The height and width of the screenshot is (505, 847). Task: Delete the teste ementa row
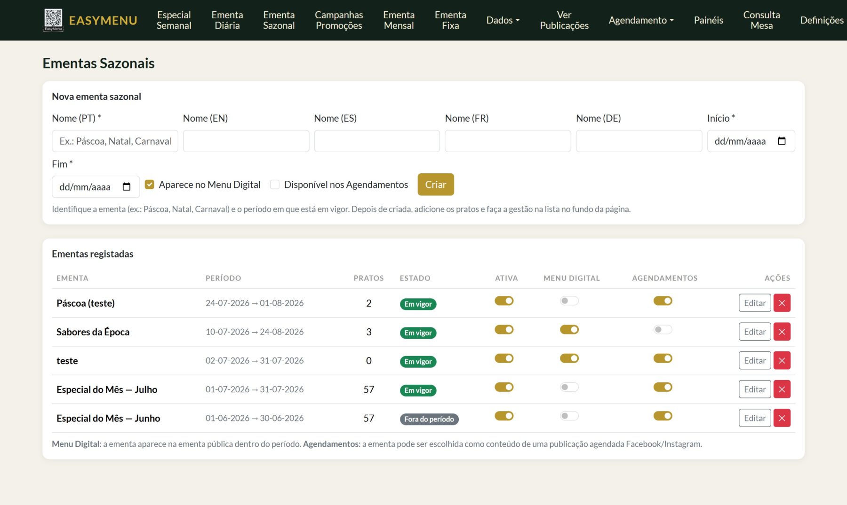(x=782, y=360)
